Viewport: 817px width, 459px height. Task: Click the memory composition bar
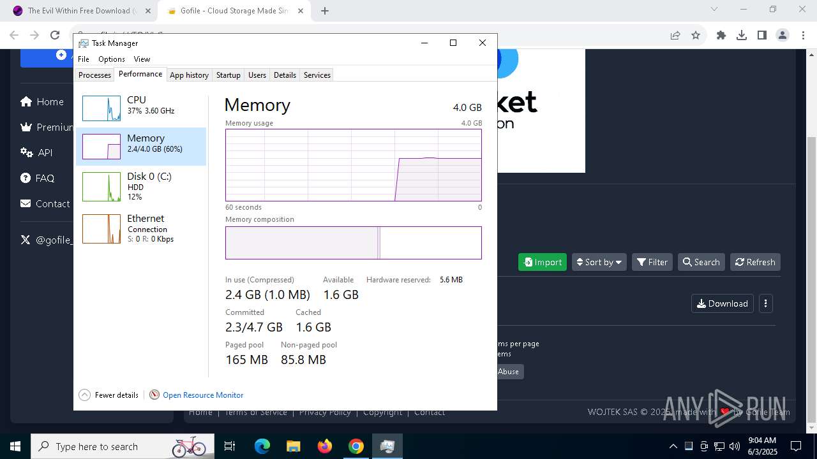click(x=354, y=243)
